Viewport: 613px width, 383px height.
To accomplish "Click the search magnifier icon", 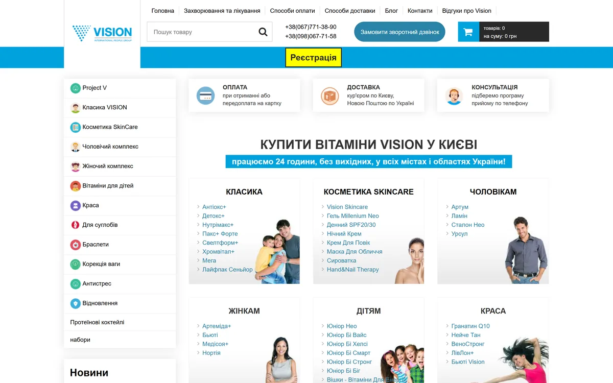I will click(263, 32).
